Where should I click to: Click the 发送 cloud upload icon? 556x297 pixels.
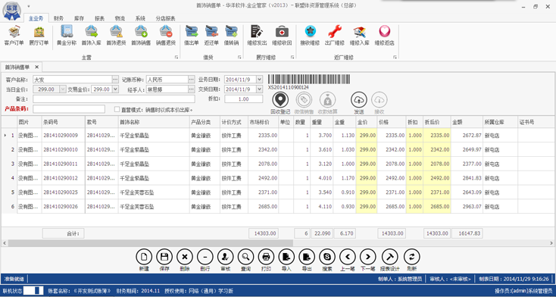click(x=359, y=100)
